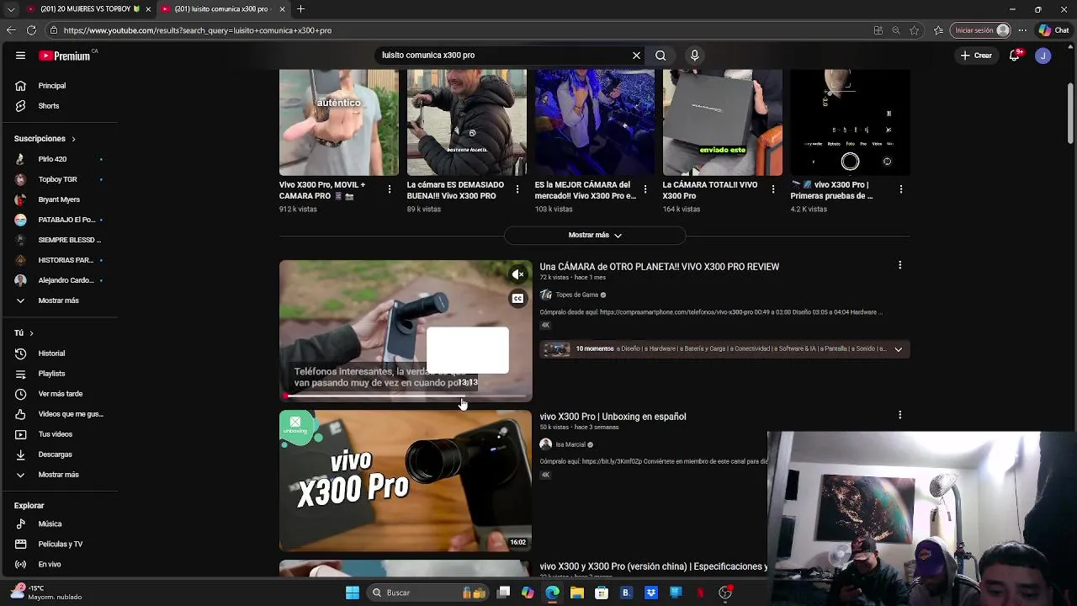Viewport: 1077px width, 606px height.
Task: Open the Isa Marcial channel
Action: [570, 444]
